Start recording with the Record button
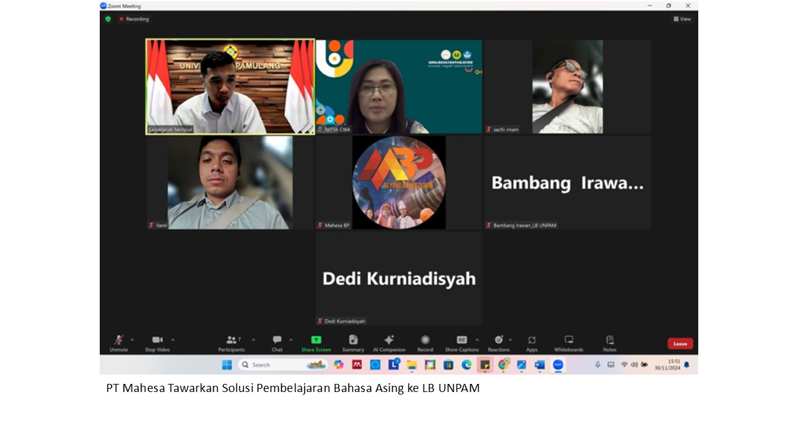The height and width of the screenshot is (448, 798). [x=425, y=343]
